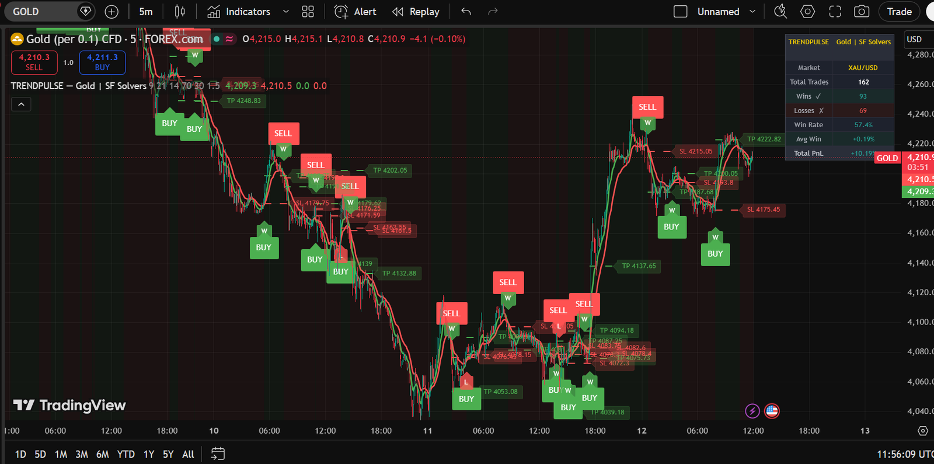Open indicator templates grid icon
This screenshot has width=934, height=464.
[x=308, y=12]
